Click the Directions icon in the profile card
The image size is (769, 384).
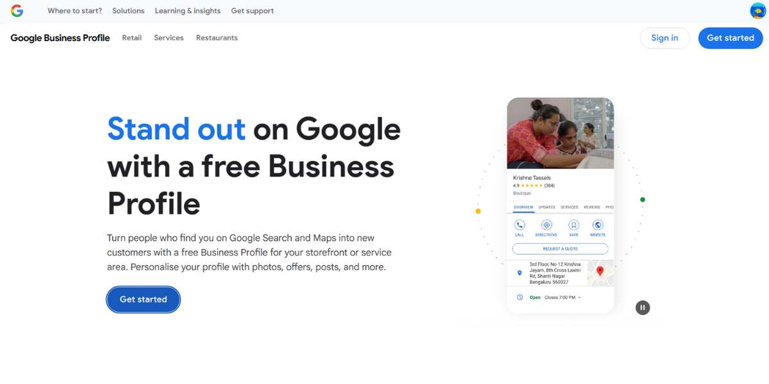547,225
